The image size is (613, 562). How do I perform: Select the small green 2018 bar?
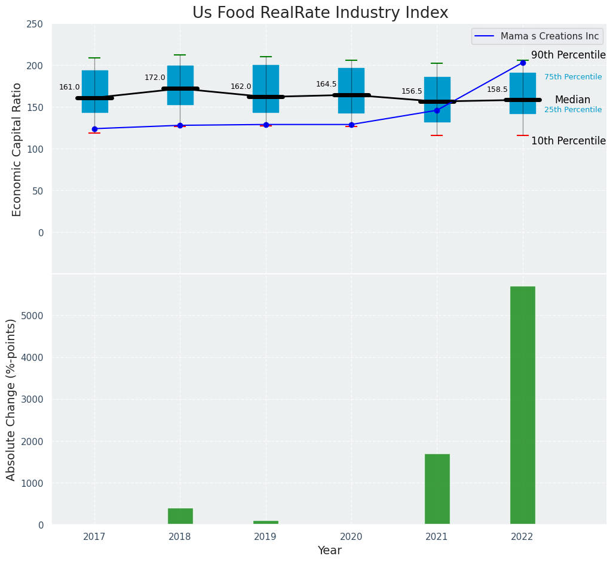click(x=180, y=516)
